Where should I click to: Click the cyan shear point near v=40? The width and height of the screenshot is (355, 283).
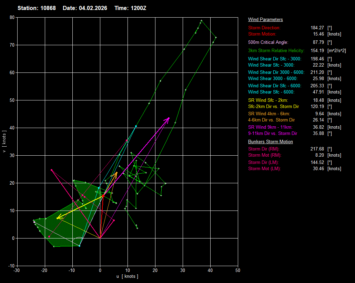(136, 126)
